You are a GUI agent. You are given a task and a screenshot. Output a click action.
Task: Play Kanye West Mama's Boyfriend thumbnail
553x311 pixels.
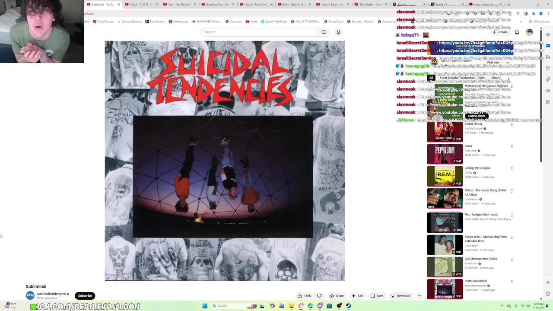[445, 245]
